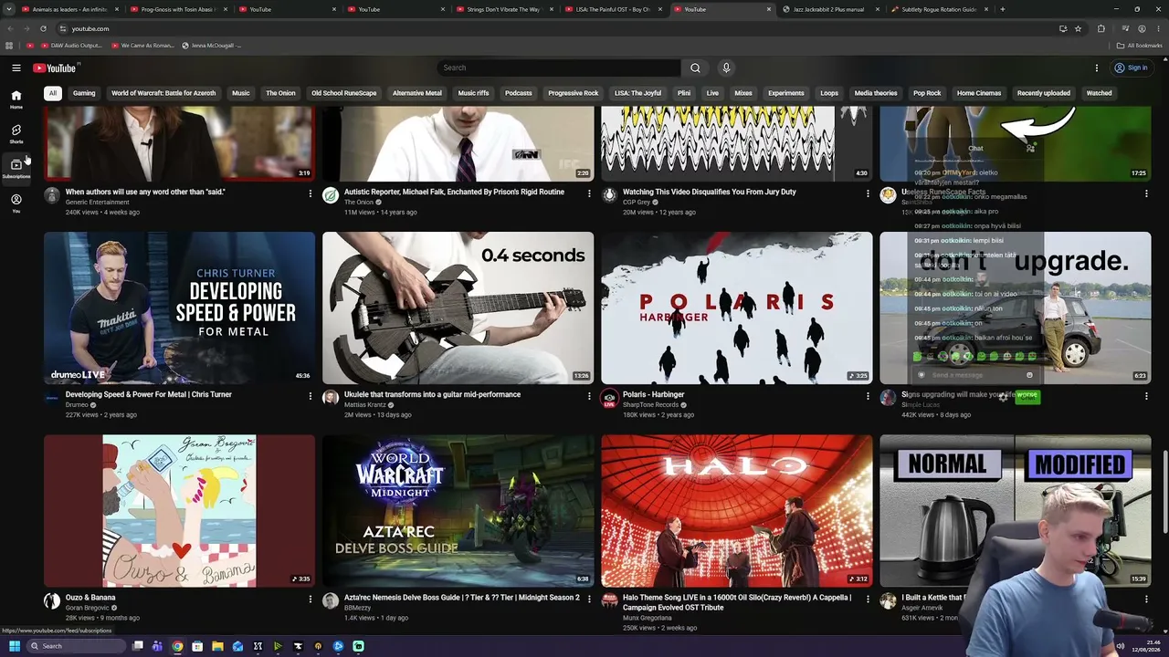Play the Chris Turner drumming thumbnail

(x=179, y=308)
